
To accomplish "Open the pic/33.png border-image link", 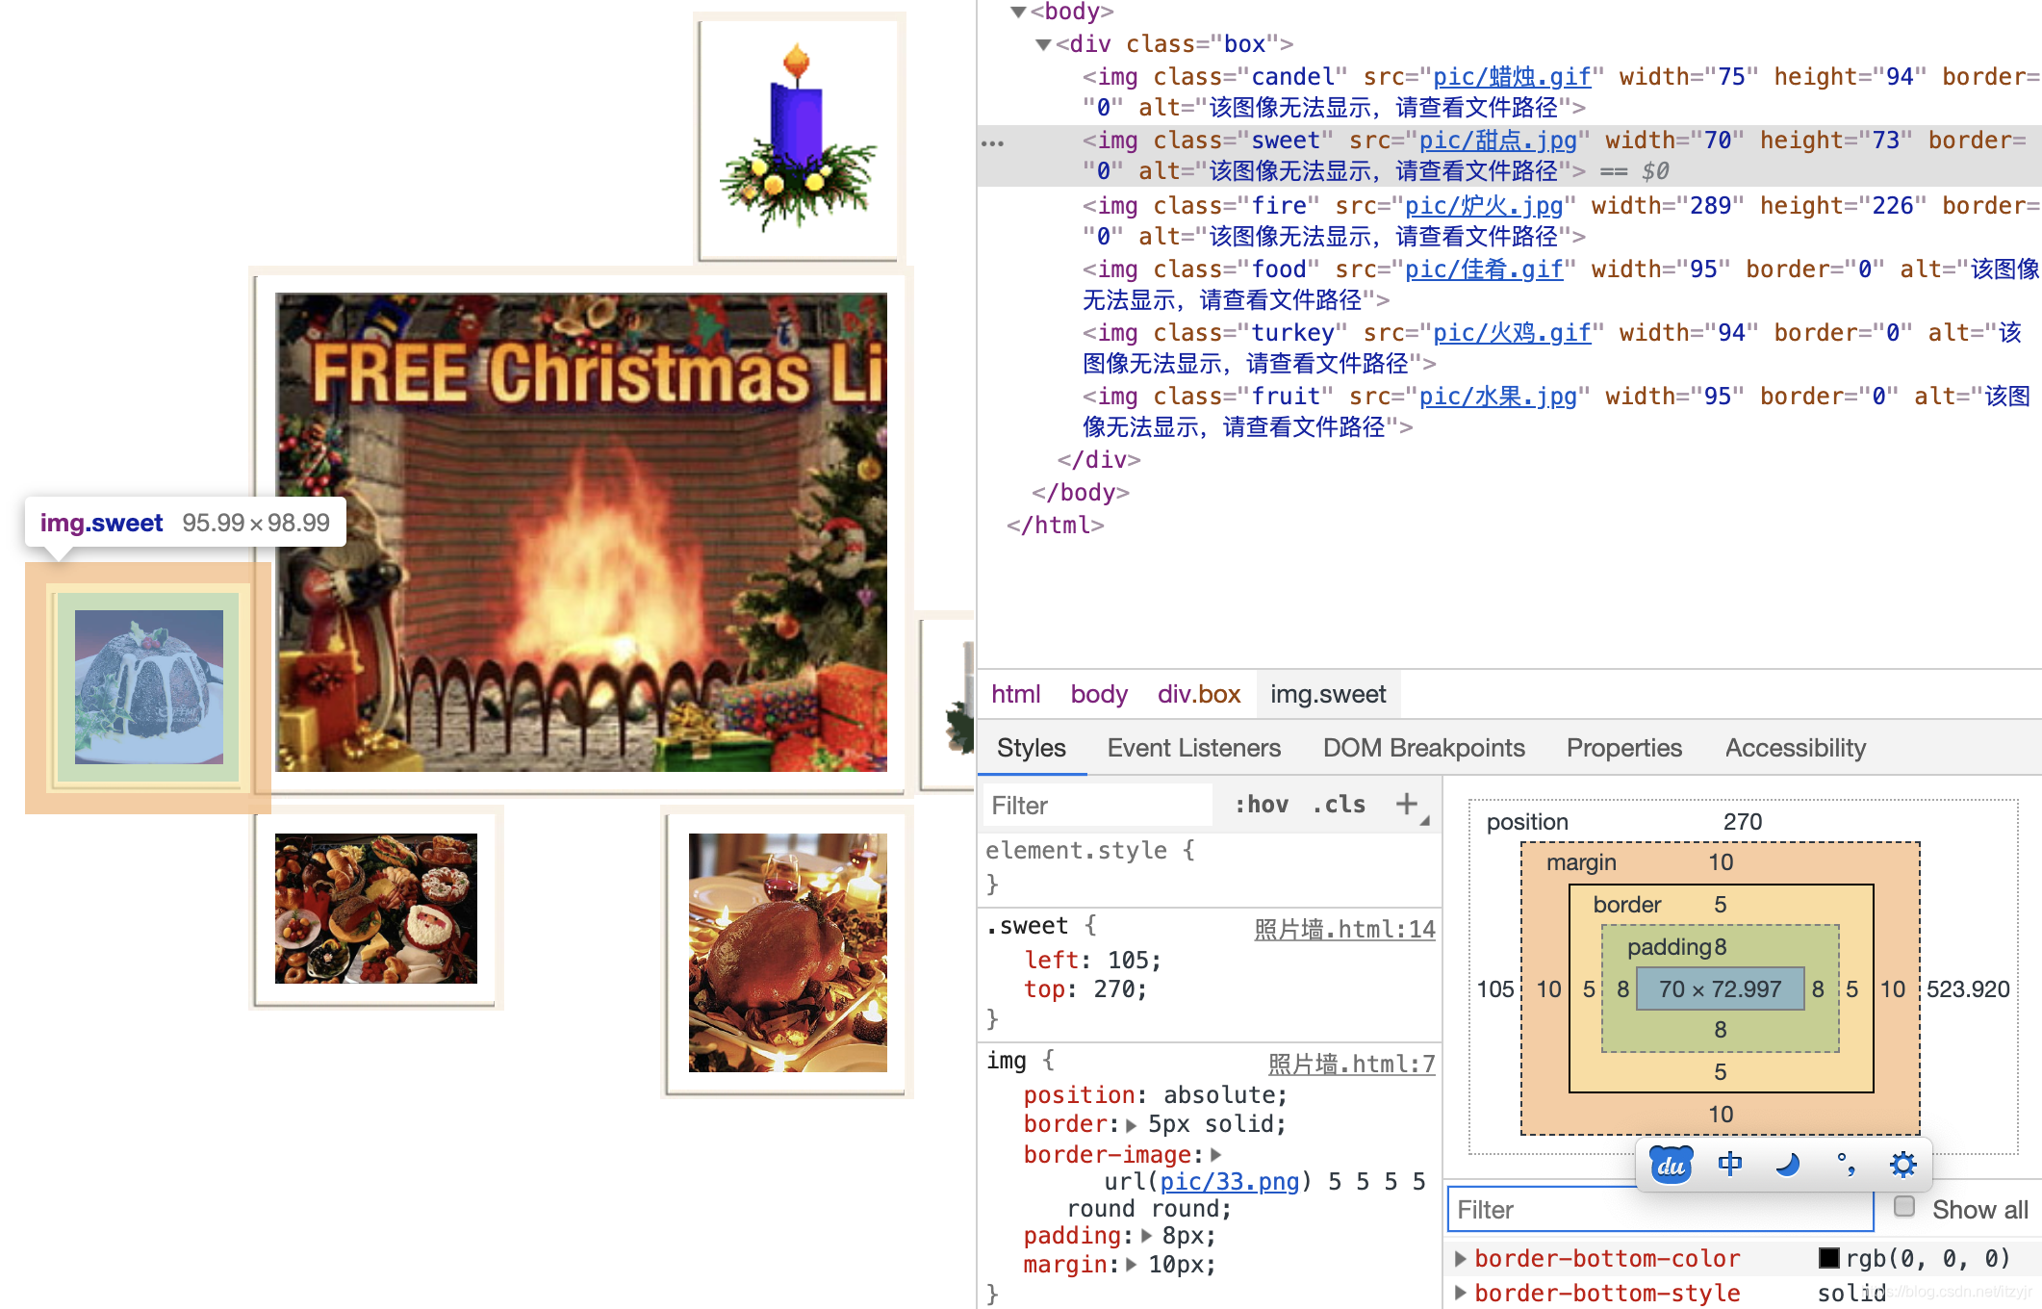I will 1229,1181.
